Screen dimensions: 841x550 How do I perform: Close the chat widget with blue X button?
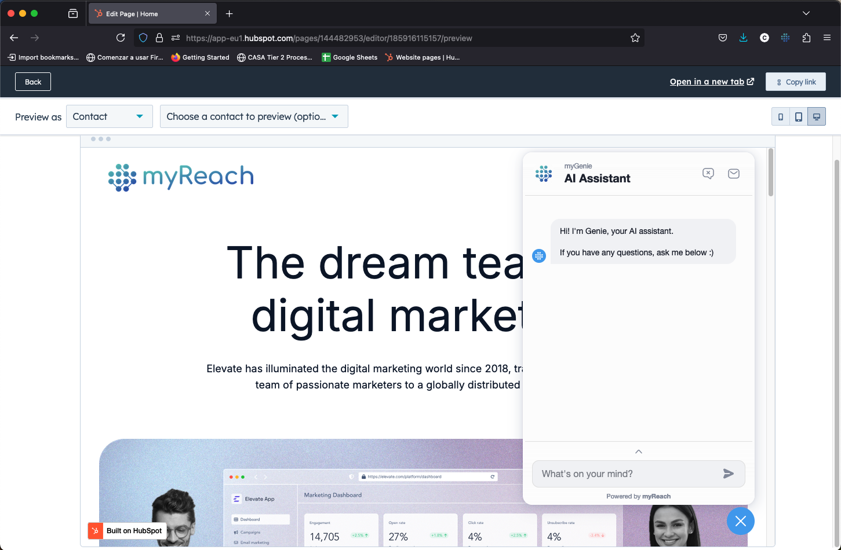[740, 521]
